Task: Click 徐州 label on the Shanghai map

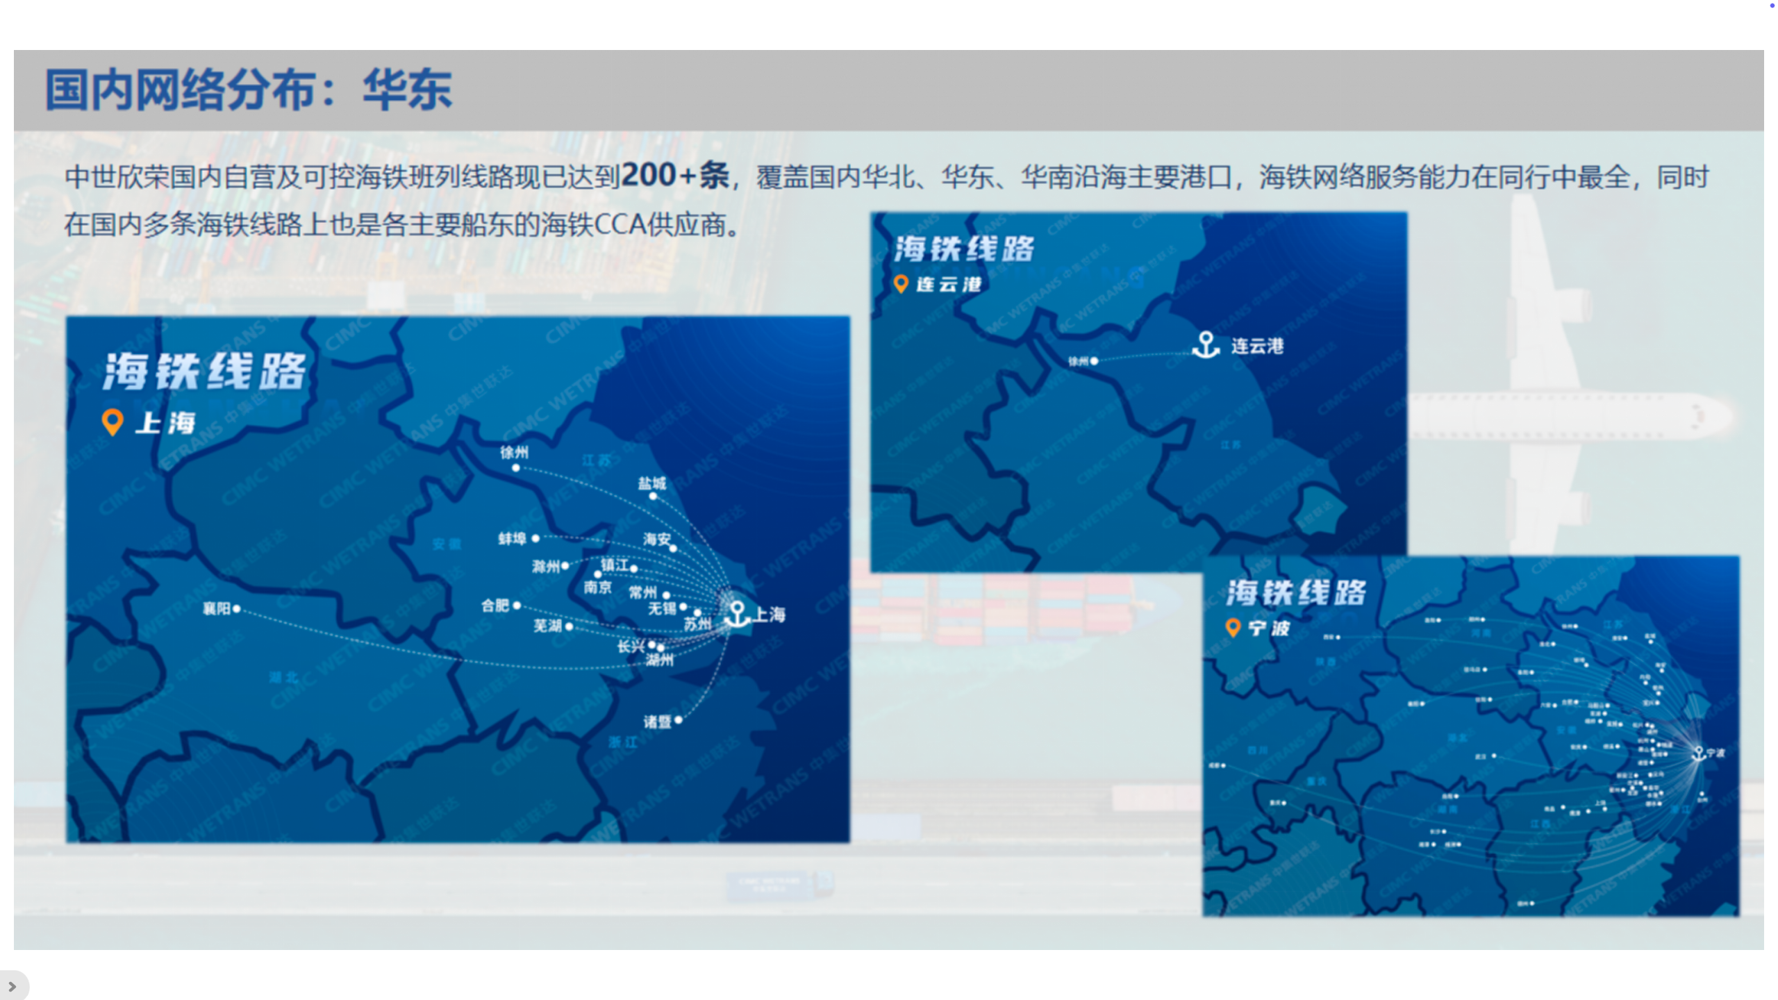Action: pos(514,453)
